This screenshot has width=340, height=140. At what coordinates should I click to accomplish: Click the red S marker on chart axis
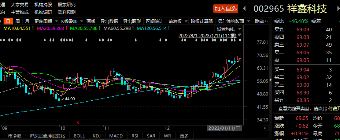pos(78,122)
